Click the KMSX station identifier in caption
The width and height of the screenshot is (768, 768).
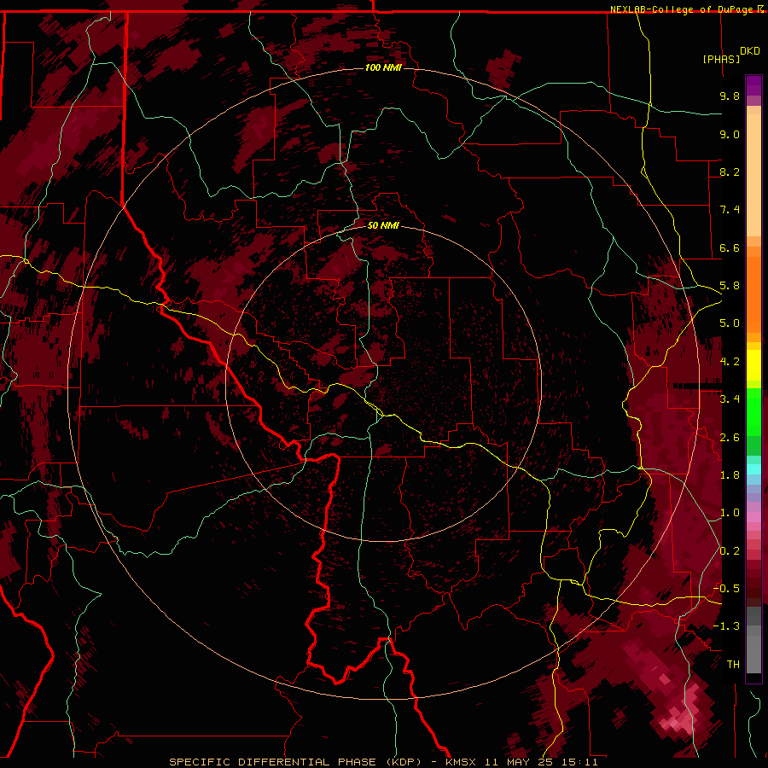[x=461, y=762]
